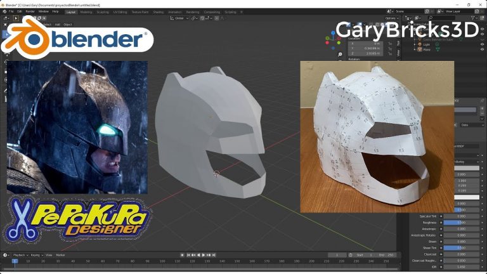487x274 pixels.
Task: Open the Global transform orientation dropdown
Action: [179, 18]
